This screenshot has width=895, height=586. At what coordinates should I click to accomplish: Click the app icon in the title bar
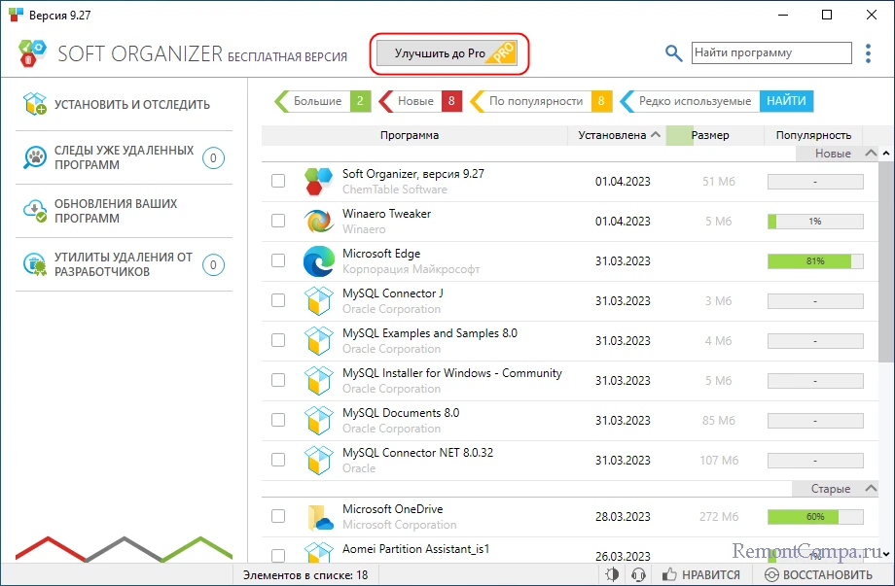point(16,15)
